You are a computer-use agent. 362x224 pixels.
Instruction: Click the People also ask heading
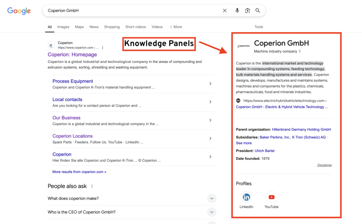click(67, 186)
